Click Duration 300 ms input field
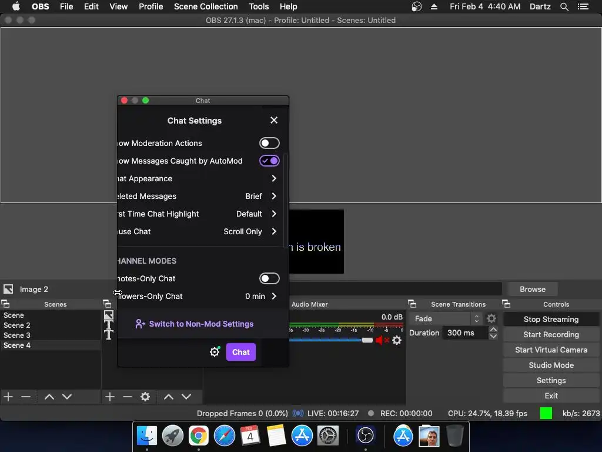Screen dimensions: 602x452 pos(466,333)
